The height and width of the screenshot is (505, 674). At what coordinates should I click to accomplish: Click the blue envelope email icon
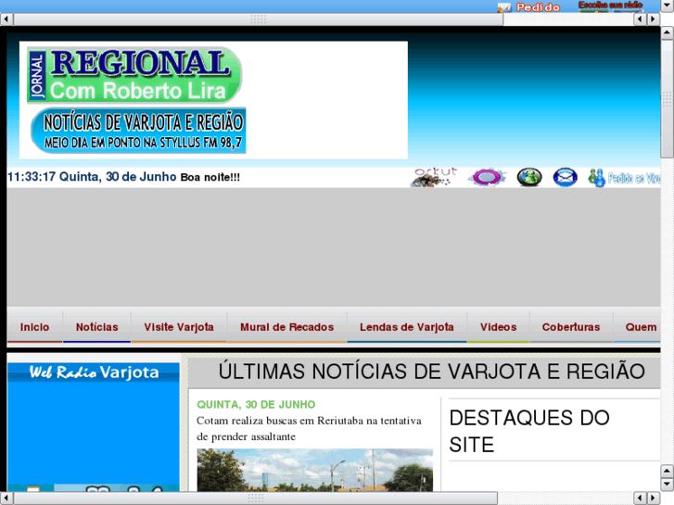coord(565,177)
